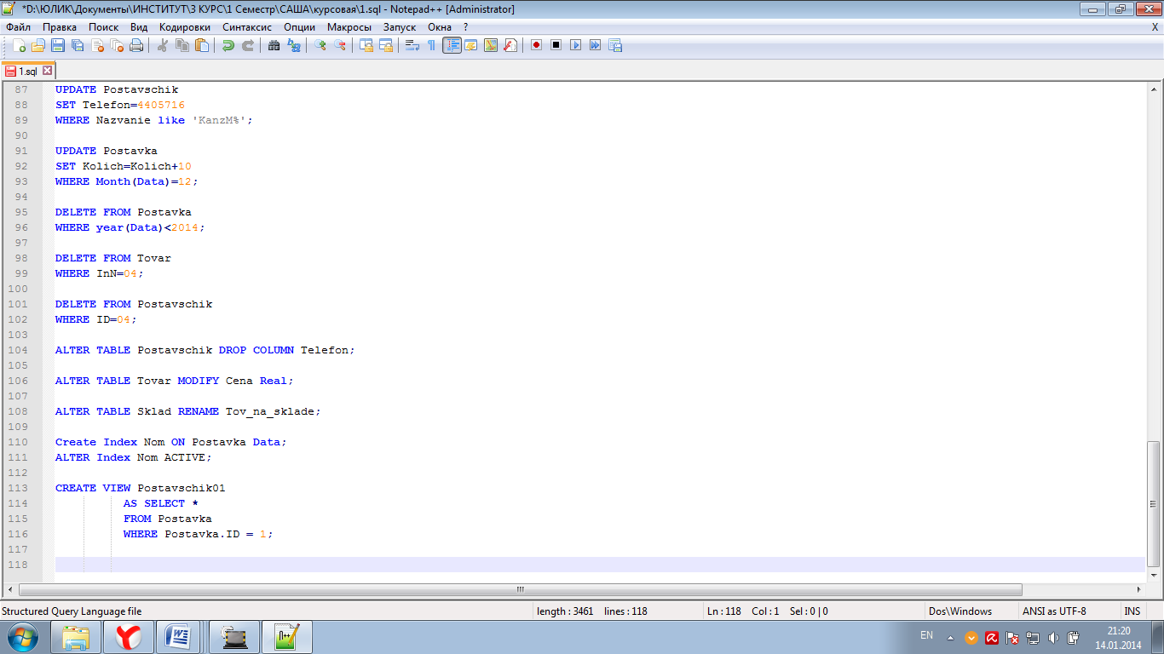The height and width of the screenshot is (654, 1164).
Task: Click the Play macro triangle icon
Action: (x=576, y=45)
